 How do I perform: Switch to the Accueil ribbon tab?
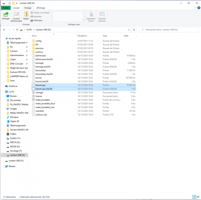point(16,8)
